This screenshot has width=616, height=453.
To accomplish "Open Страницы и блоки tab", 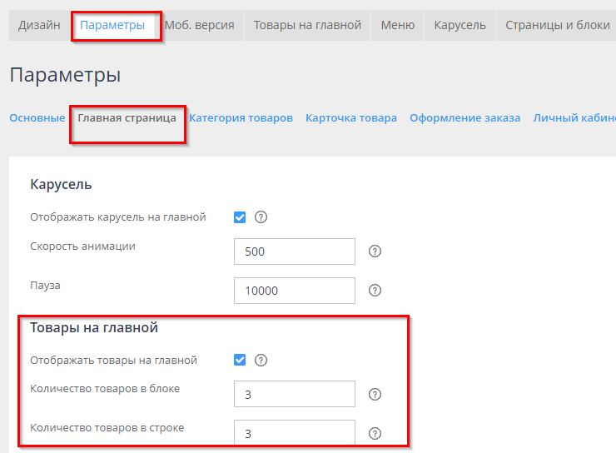I will 557,25.
